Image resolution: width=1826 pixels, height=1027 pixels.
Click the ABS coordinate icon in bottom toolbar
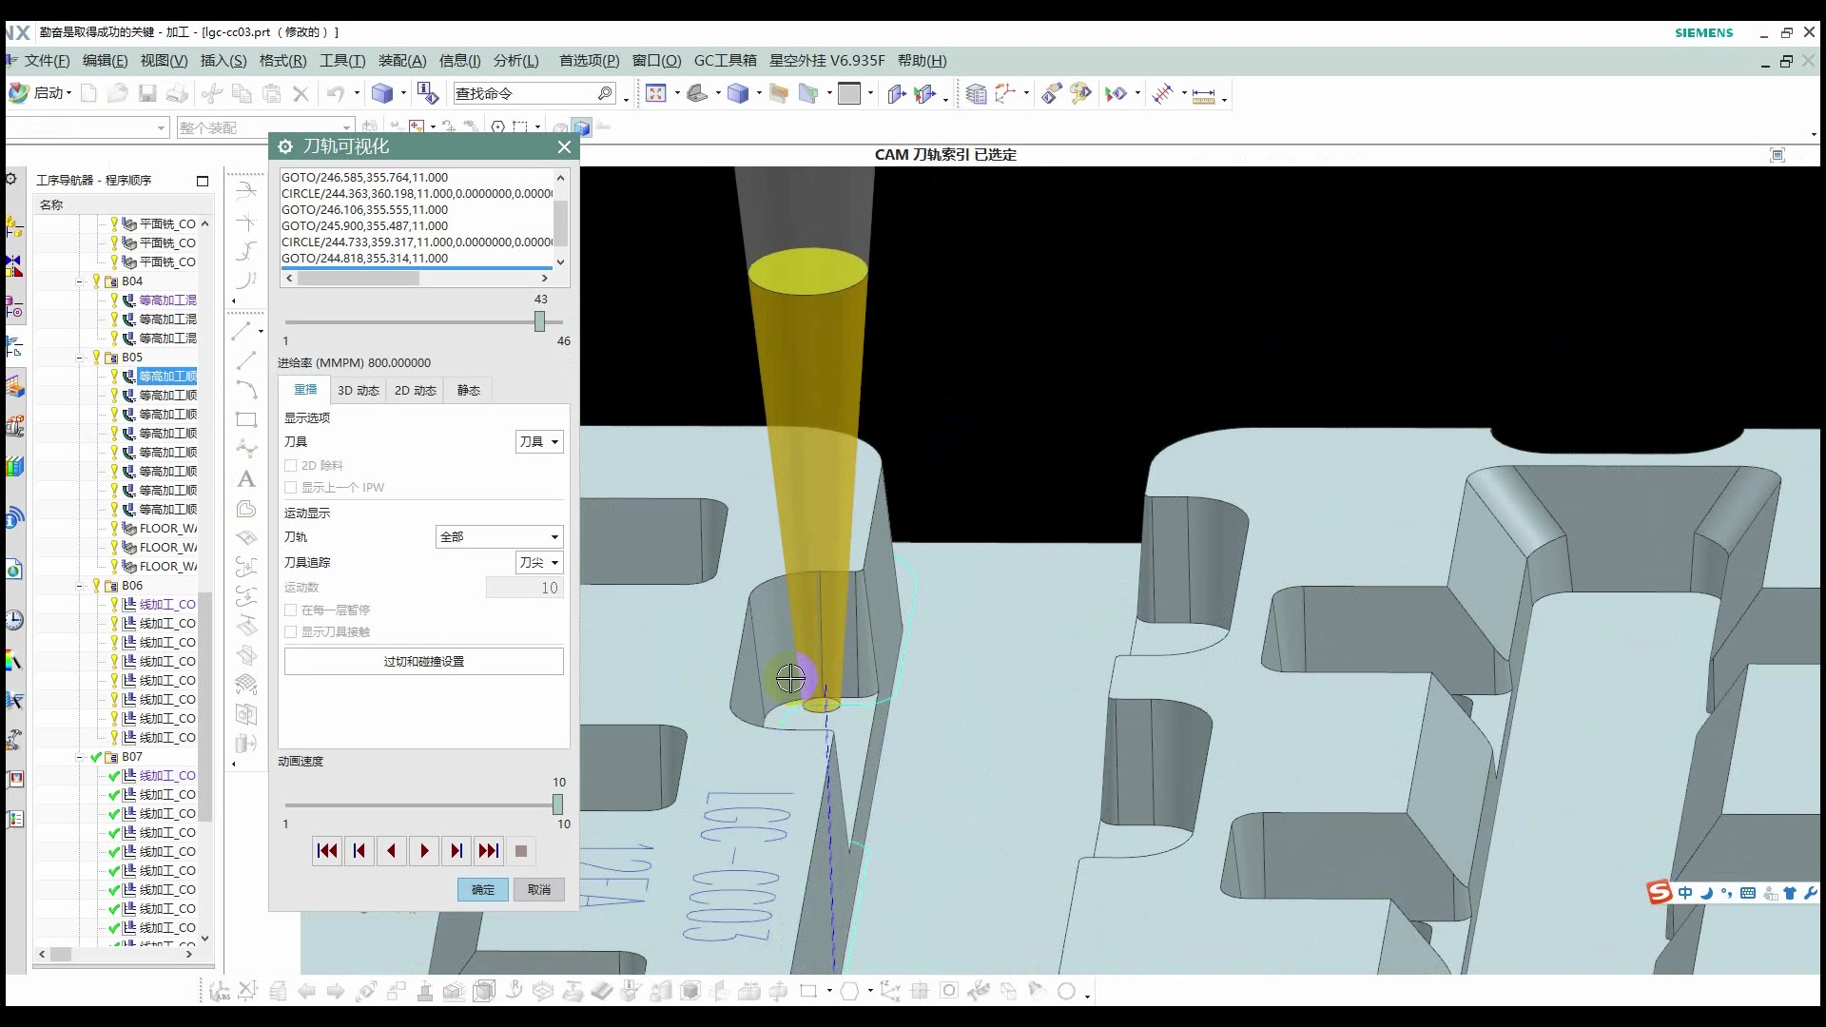coord(220,992)
